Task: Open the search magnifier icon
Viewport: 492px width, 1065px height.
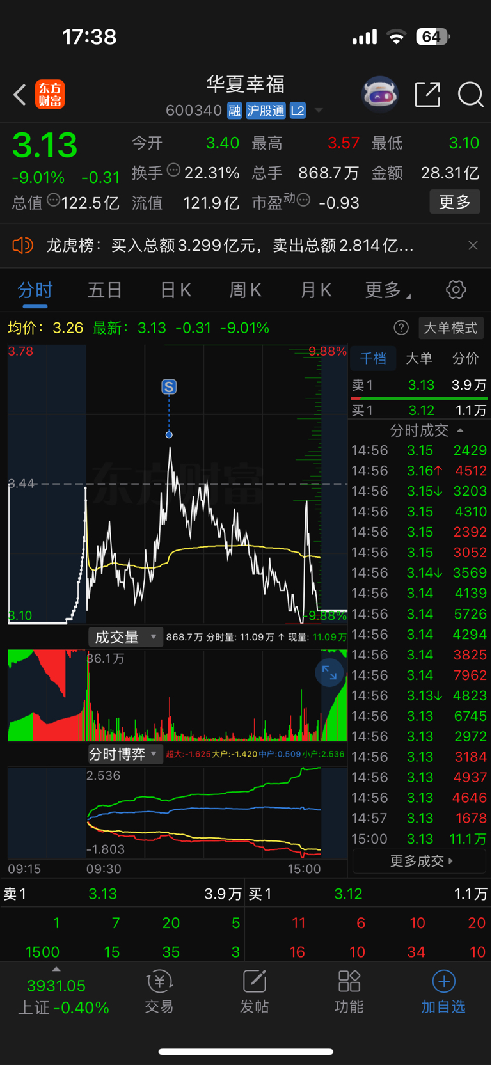Action: pos(470,95)
